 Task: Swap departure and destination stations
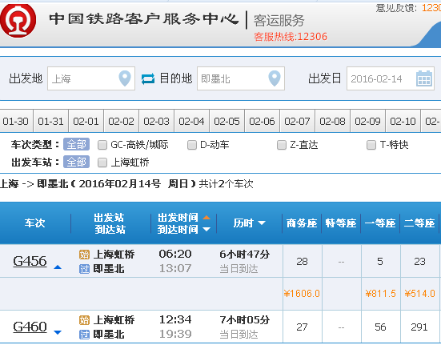point(148,78)
